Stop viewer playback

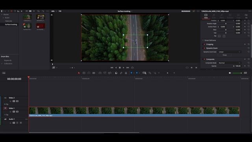120,67
